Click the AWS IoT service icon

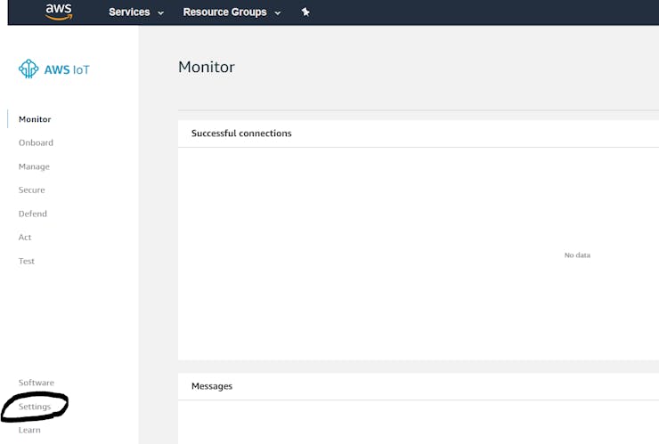(28, 69)
